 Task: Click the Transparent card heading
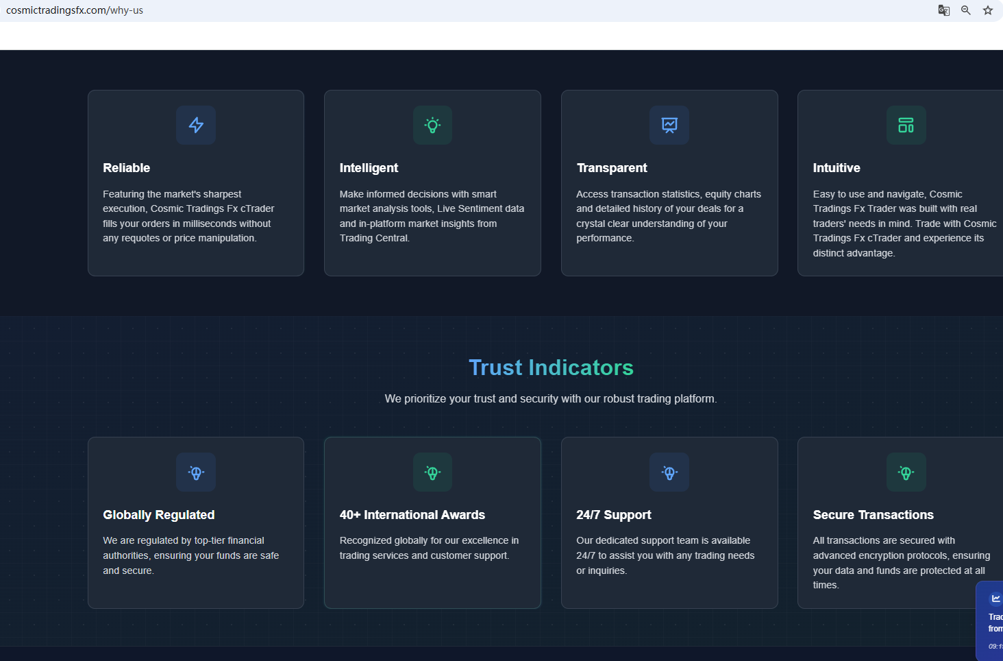coord(611,168)
